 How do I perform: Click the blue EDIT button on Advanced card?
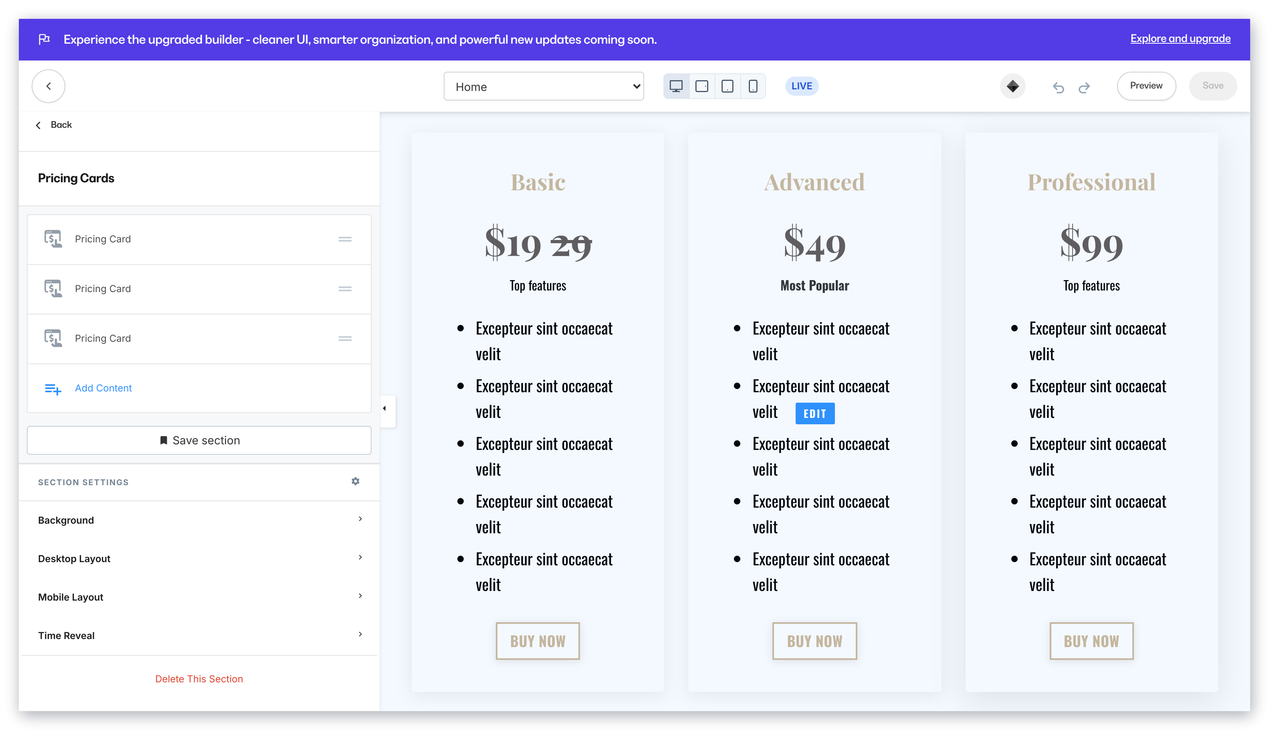coord(814,413)
